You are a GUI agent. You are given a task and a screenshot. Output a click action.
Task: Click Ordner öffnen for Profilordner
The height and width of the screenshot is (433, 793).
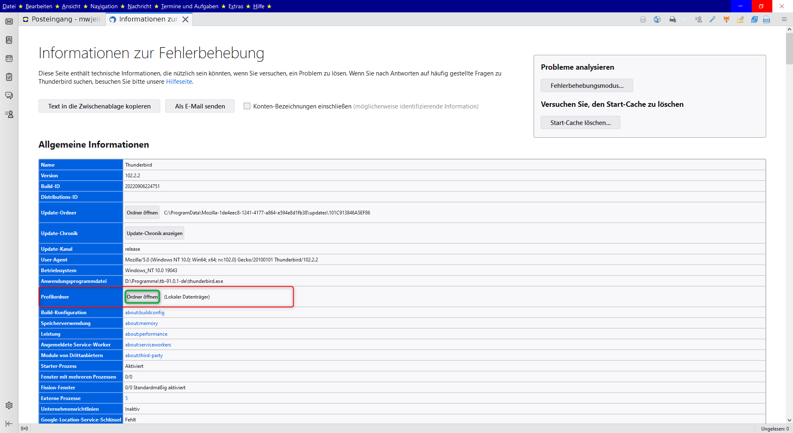tap(142, 297)
